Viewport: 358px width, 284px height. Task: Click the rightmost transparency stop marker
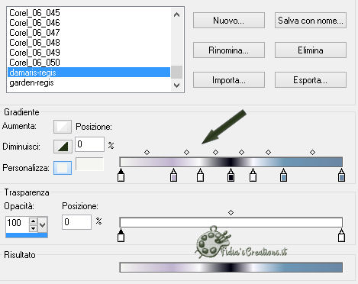coord(341,235)
